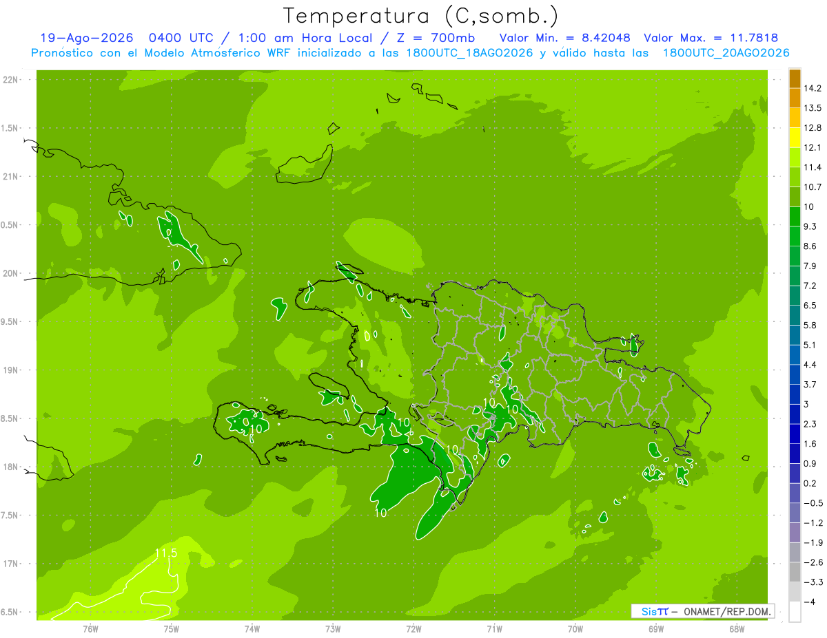Click the "ONAMET/REP.DOM." credit label
The width and height of the screenshot is (827, 638).
point(728,611)
